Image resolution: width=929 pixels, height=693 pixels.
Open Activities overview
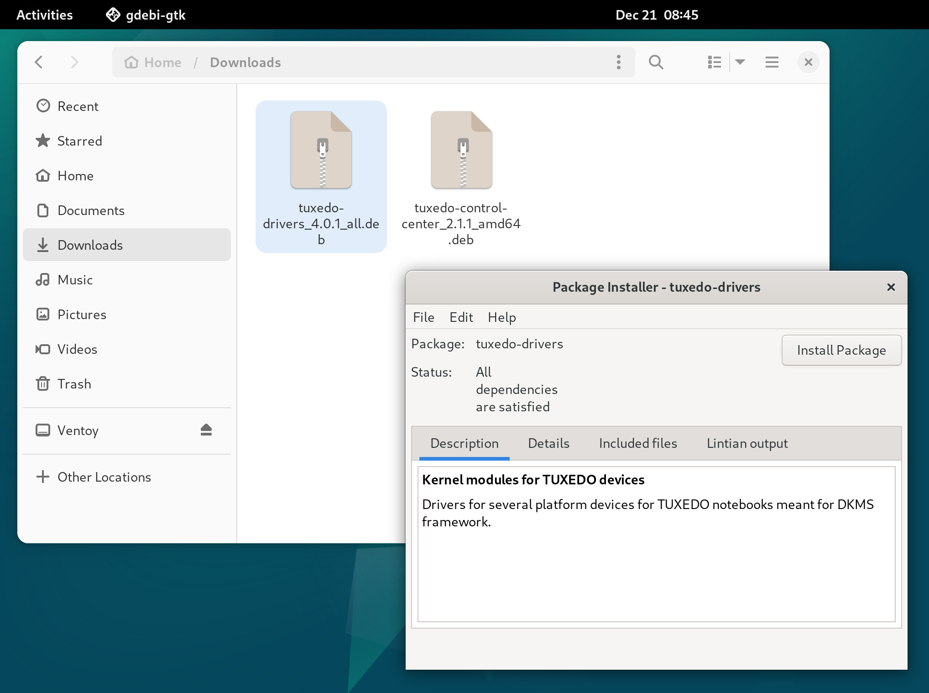pyautogui.click(x=45, y=15)
